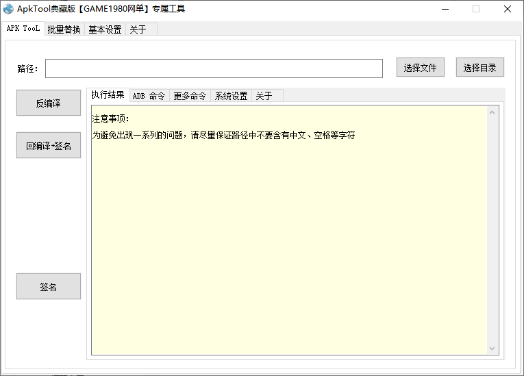Switch to the 更多命令 tab
Screen dimensions: 524x376
190,96
